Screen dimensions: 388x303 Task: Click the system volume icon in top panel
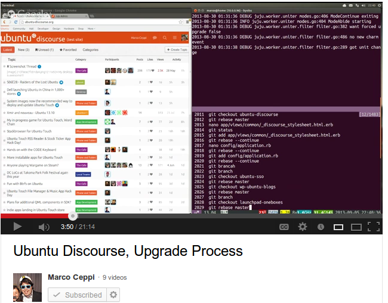[x=364, y=5]
